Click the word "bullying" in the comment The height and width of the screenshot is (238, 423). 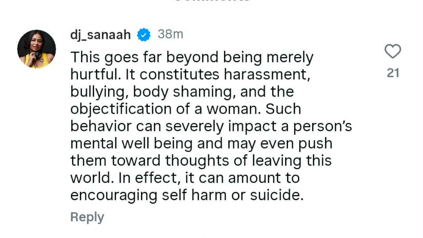coord(99,92)
